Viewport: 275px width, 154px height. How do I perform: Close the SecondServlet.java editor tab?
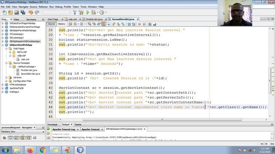tap(137, 19)
